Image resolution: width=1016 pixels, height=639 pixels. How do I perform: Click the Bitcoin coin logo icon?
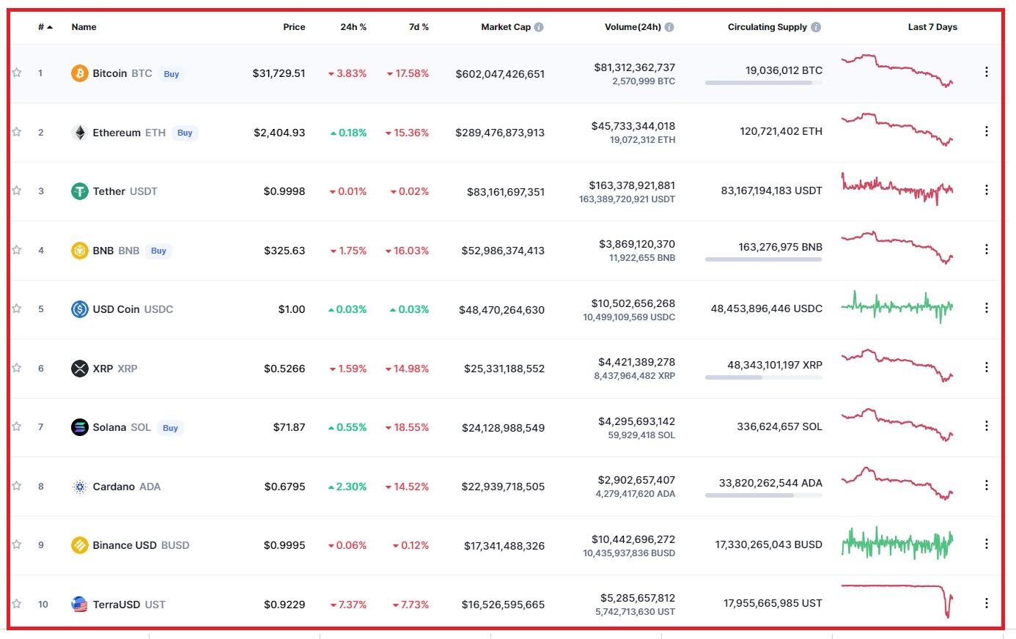point(79,73)
